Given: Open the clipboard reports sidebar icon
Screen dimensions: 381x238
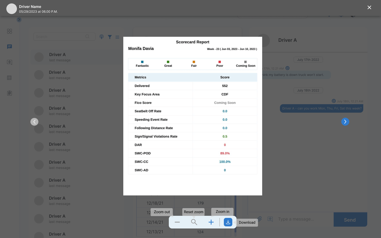Looking at the screenshot, I should 10,93.
